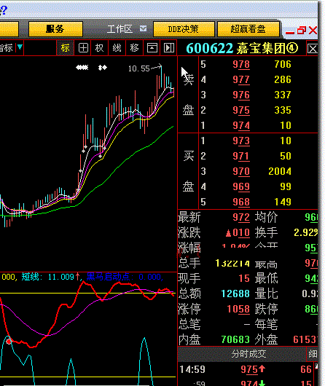Close the quote panel X icon
This screenshot has width=325, height=386.
coord(313,49)
